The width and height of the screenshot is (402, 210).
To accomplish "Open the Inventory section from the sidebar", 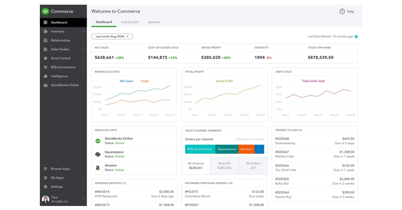I will [x=59, y=31].
